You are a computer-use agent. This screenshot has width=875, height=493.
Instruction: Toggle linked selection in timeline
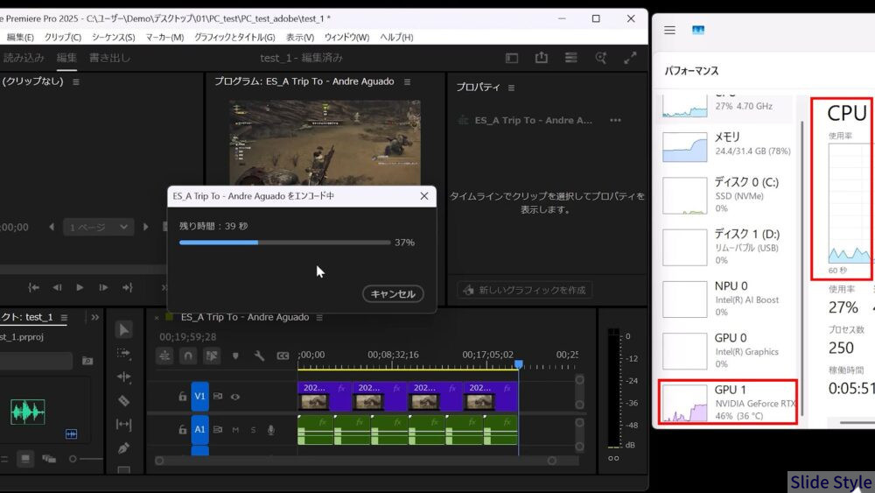pos(212,356)
